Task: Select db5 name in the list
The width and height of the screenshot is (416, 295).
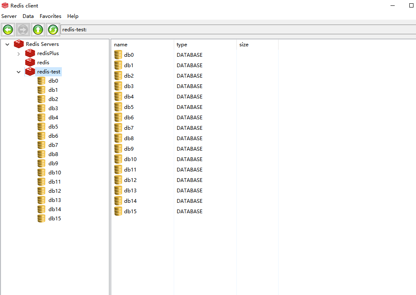Action: coord(129,107)
